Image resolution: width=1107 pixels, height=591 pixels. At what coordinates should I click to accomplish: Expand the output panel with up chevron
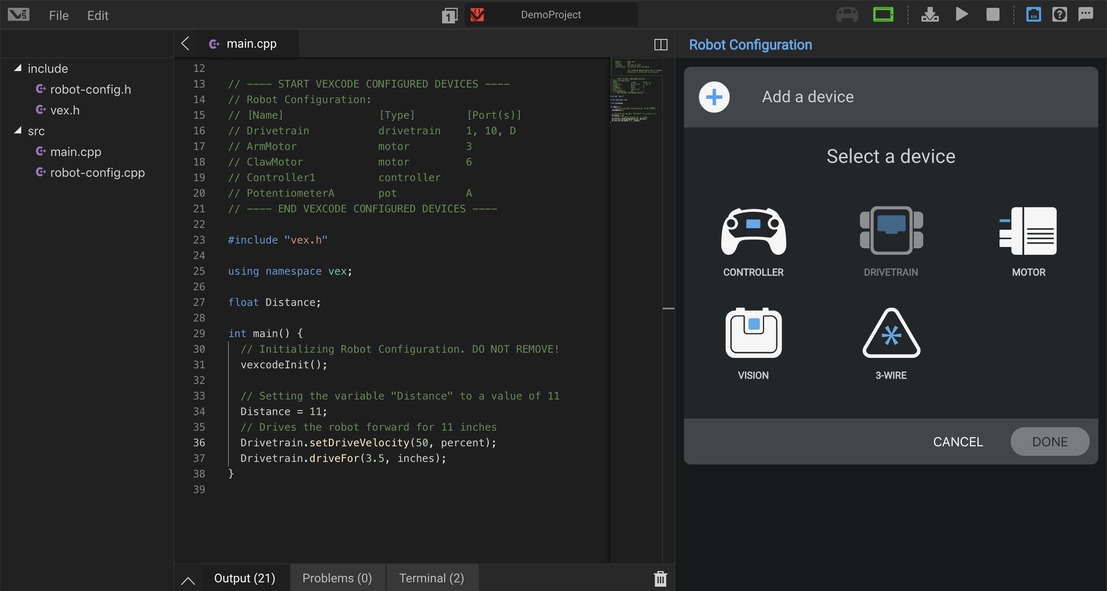[188, 580]
